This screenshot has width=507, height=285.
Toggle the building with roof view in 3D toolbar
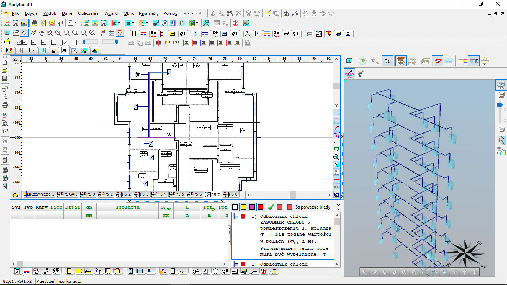point(400,61)
